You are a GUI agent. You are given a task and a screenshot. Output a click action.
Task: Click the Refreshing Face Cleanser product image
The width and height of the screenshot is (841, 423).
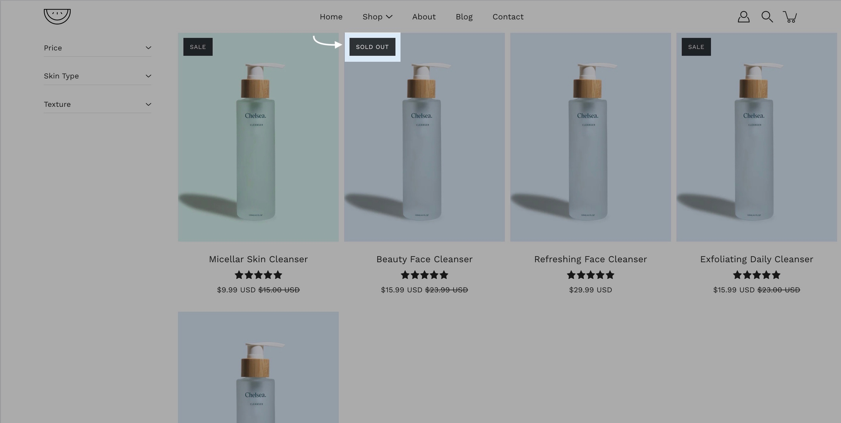coord(591,137)
